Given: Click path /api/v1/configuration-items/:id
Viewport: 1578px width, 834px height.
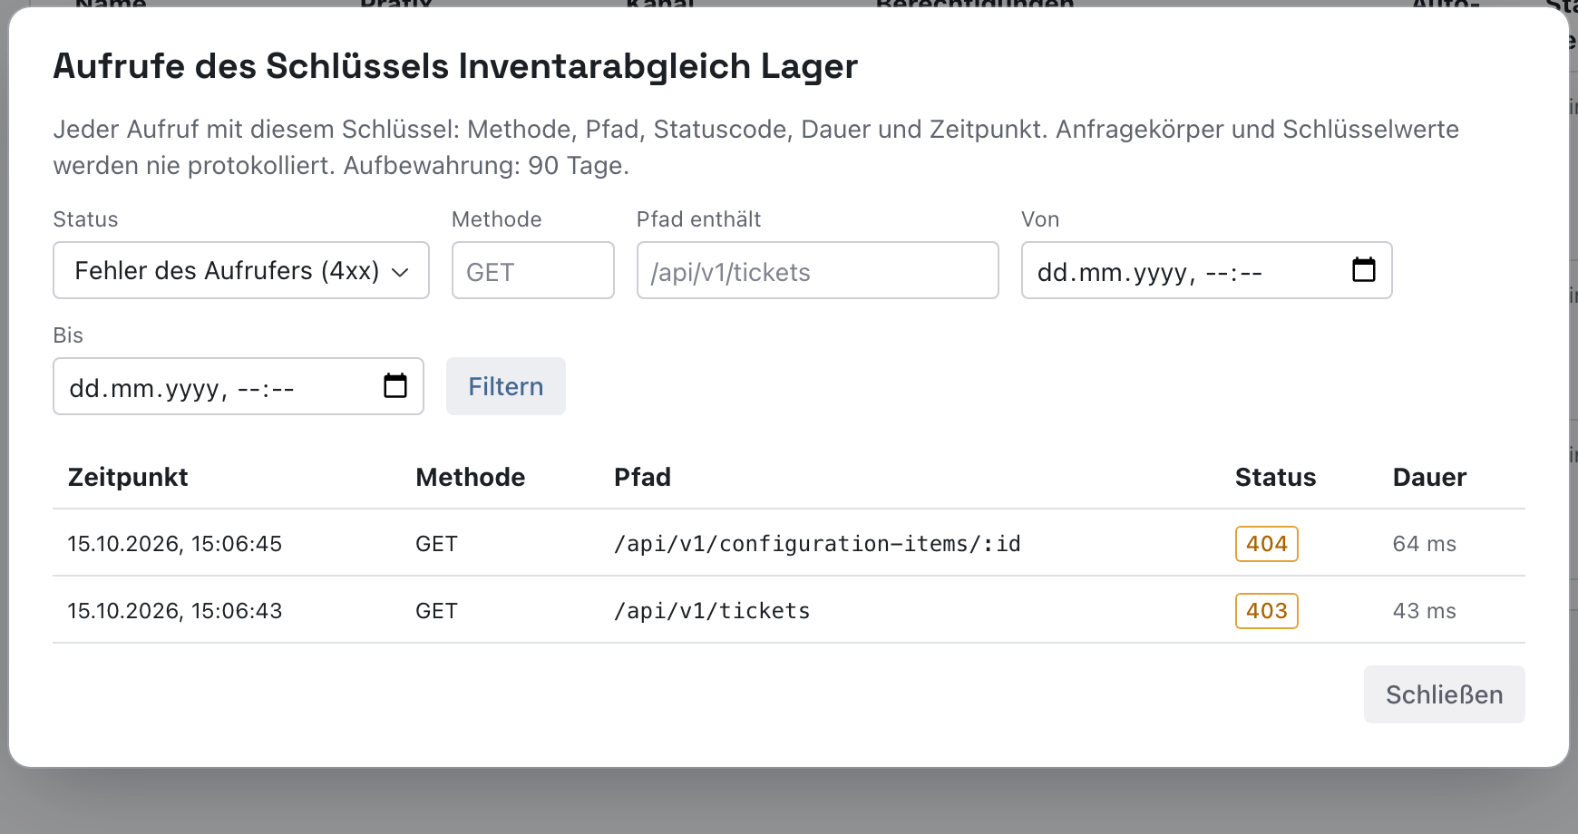Looking at the screenshot, I should pyautogui.click(x=817, y=544).
